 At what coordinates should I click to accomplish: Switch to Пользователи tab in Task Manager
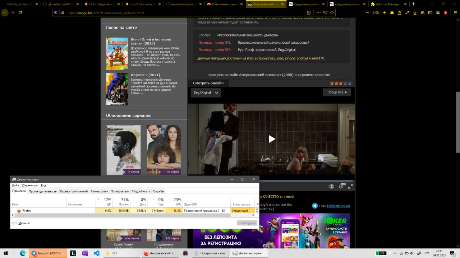[x=120, y=191]
